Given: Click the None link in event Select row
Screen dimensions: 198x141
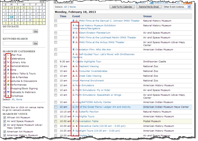Looking at the screenshot, I should coord(73,7).
